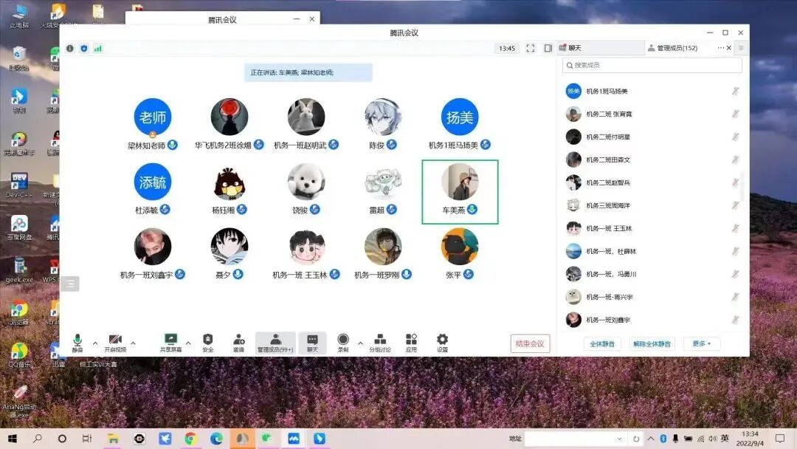Open 设置 settings gear in meeting toolbar
This screenshot has width=797, height=449.
(x=442, y=343)
